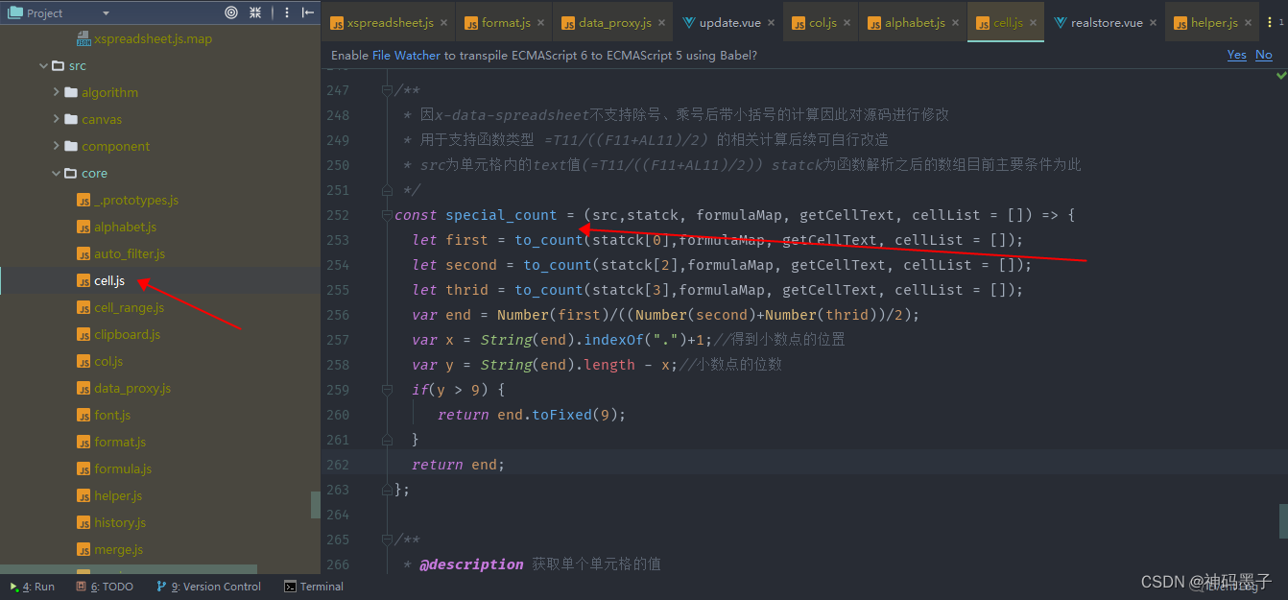Fold the special_count function at line 252
This screenshot has height=600, width=1288.
(387, 215)
